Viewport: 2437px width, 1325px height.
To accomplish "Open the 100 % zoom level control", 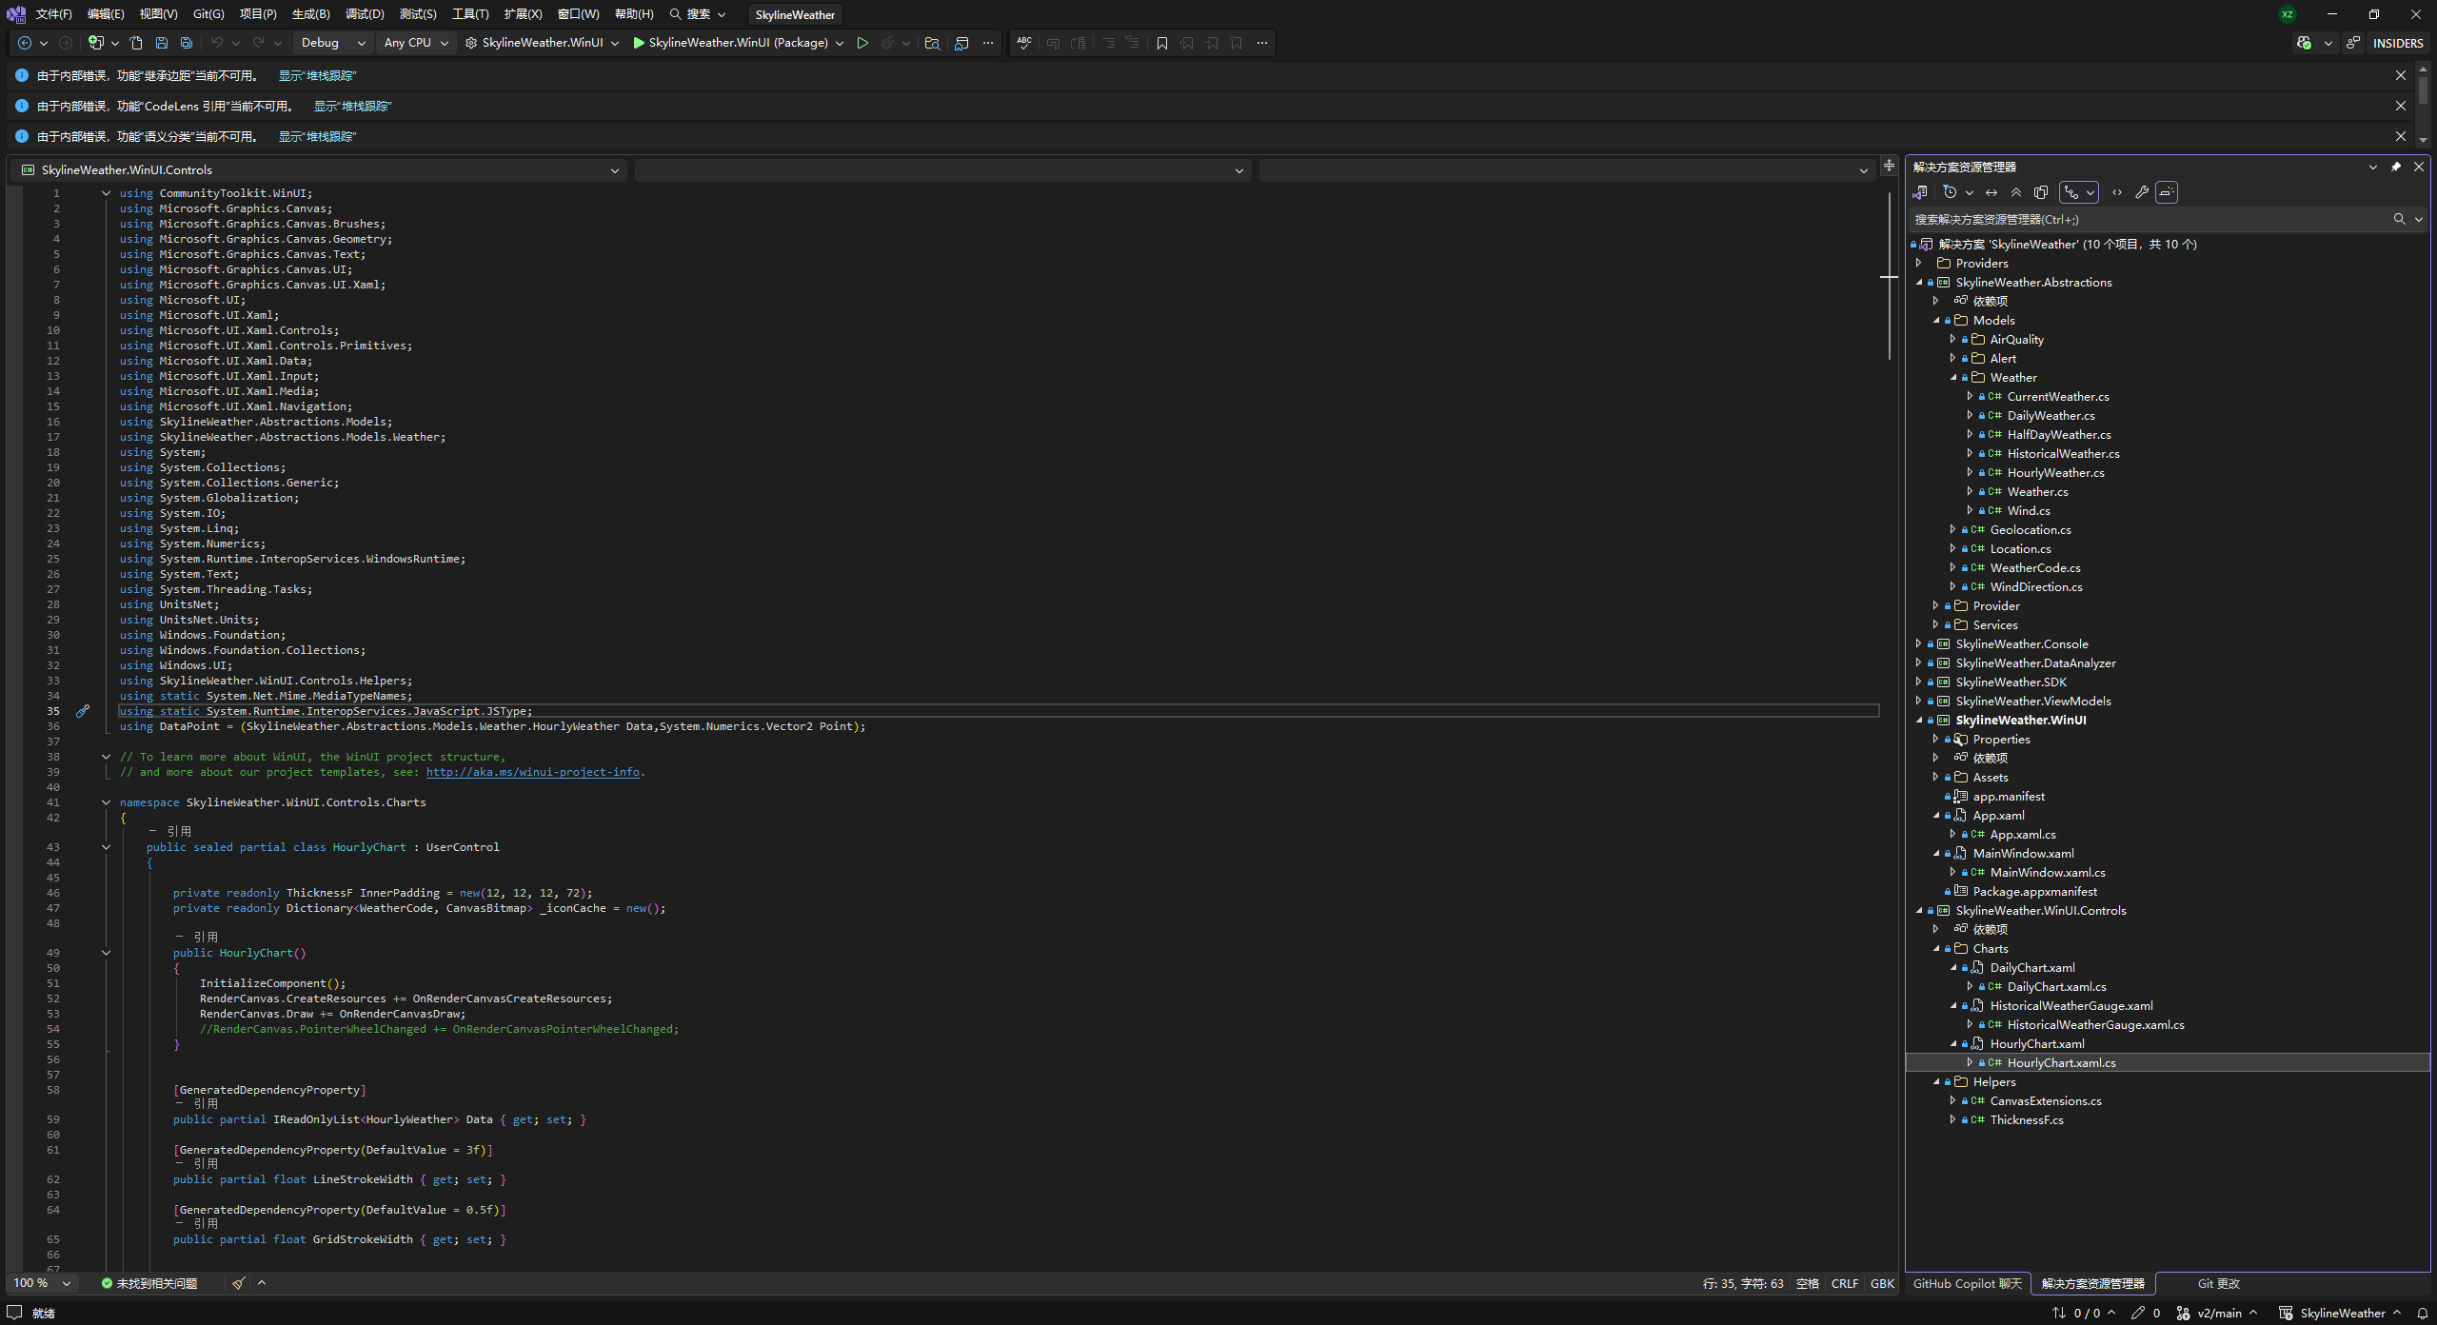I will (41, 1283).
